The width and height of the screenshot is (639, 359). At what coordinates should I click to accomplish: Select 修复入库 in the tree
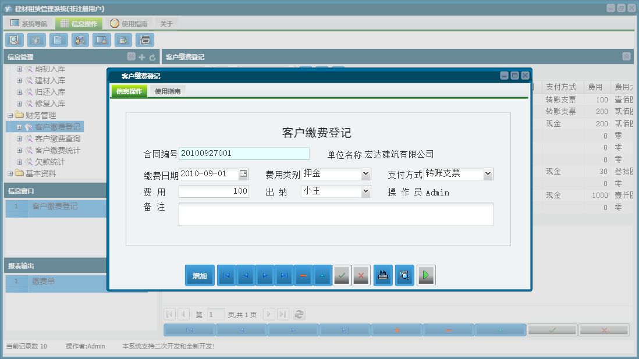50,104
